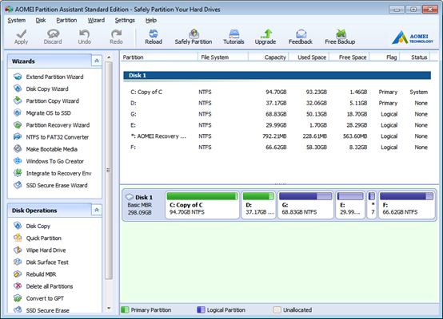Select the E: partition row
The width and height of the screenshot is (443, 319).
tap(277, 125)
